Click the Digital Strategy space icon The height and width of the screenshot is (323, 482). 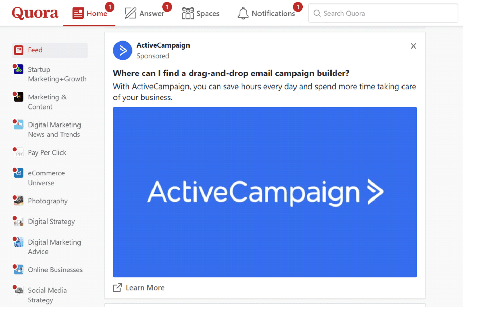pyautogui.click(x=18, y=221)
